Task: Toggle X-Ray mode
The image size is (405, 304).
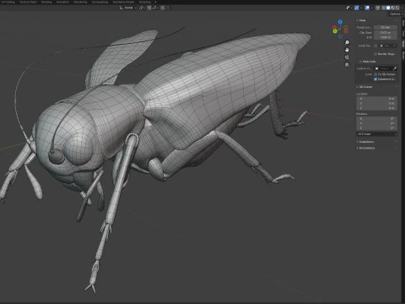Action: tap(378, 8)
